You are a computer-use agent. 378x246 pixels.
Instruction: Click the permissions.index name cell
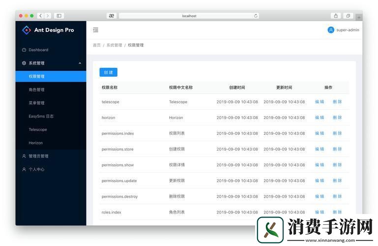tap(117, 133)
